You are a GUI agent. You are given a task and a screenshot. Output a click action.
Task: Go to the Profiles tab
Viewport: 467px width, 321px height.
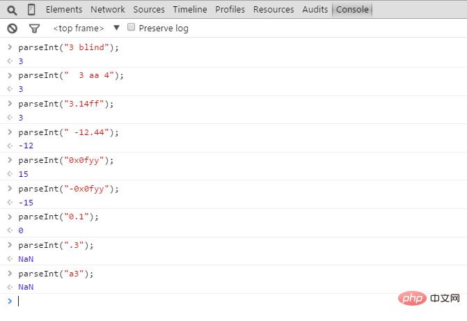pyautogui.click(x=230, y=10)
